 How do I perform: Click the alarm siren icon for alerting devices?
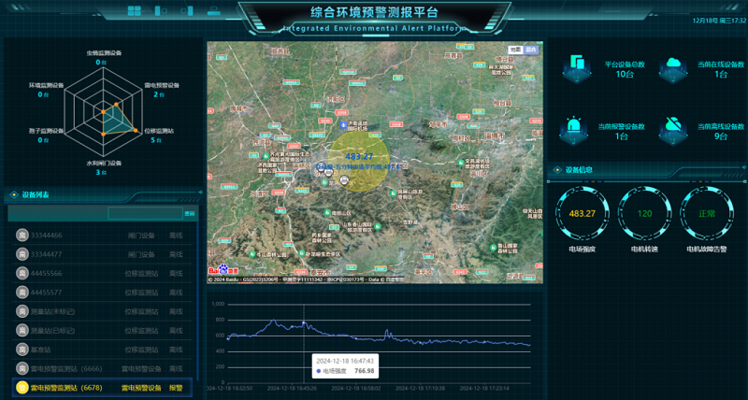click(x=578, y=128)
